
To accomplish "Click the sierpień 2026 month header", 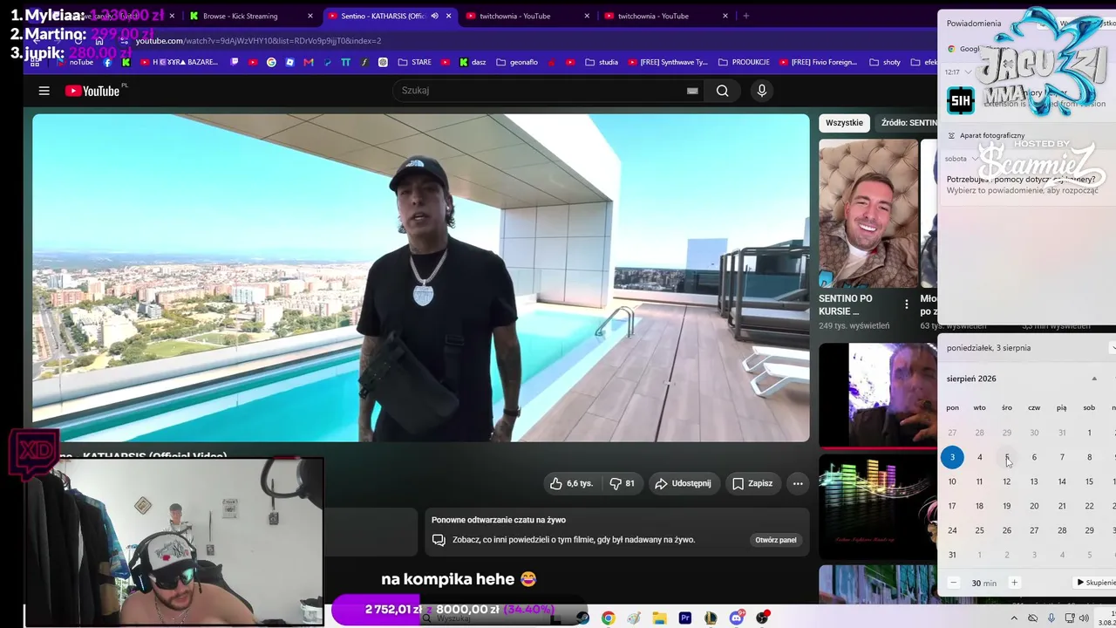I will pos(971,379).
